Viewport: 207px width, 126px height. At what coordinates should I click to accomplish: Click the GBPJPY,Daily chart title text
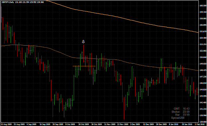[x=8, y=2]
